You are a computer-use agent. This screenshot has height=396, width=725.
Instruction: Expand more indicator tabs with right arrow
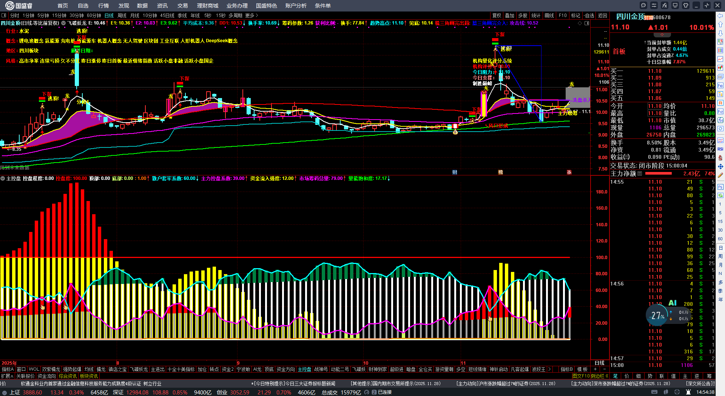[549, 369]
